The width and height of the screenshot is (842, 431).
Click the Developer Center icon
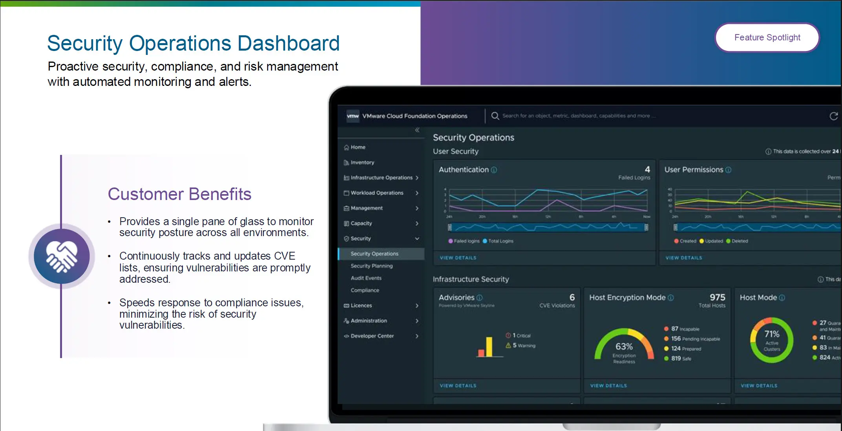click(346, 336)
